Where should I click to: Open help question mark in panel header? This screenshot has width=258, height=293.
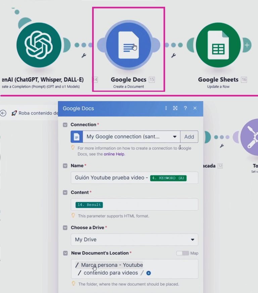pyautogui.click(x=185, y=108)
